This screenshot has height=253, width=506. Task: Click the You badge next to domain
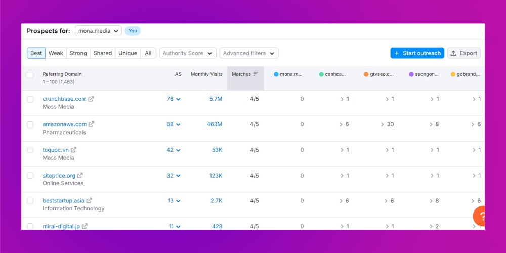coord(133,31)
